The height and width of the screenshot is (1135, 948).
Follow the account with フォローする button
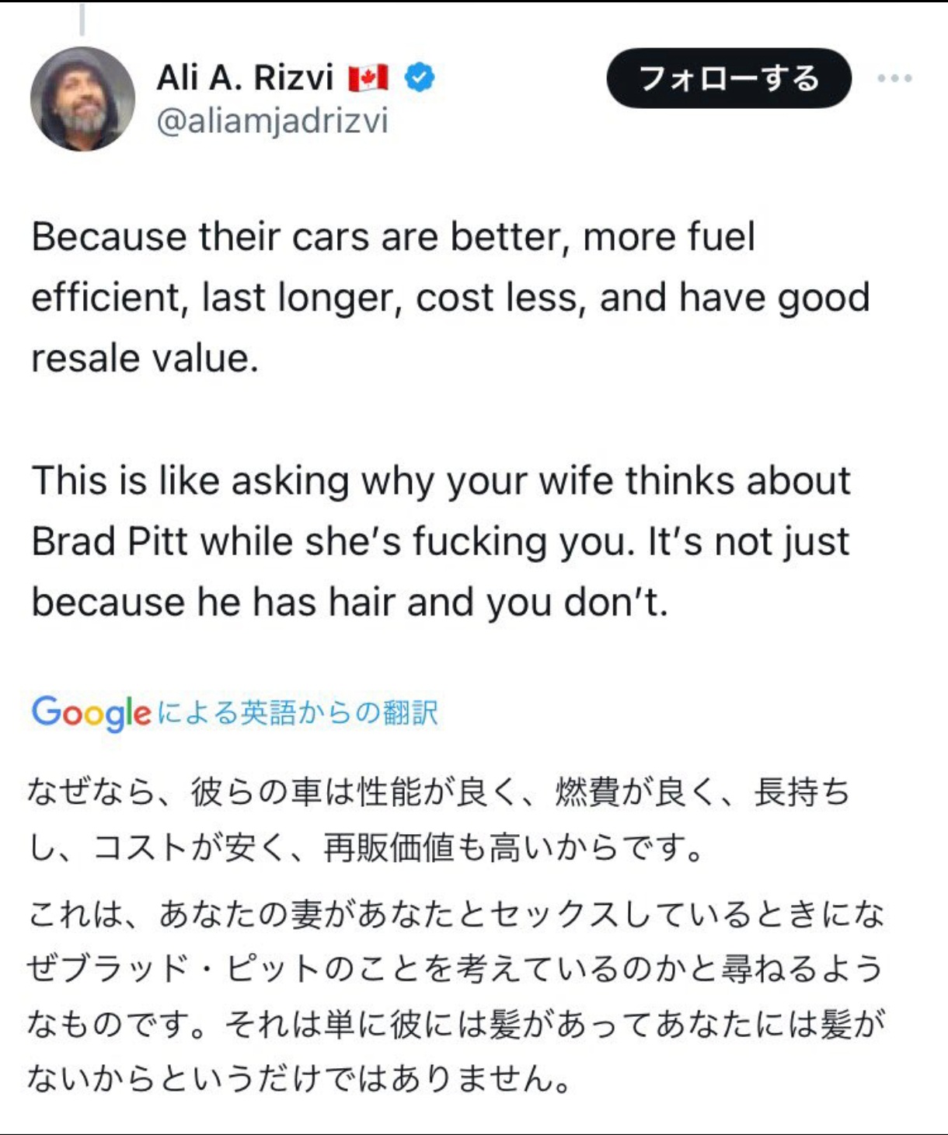point(729,78)
